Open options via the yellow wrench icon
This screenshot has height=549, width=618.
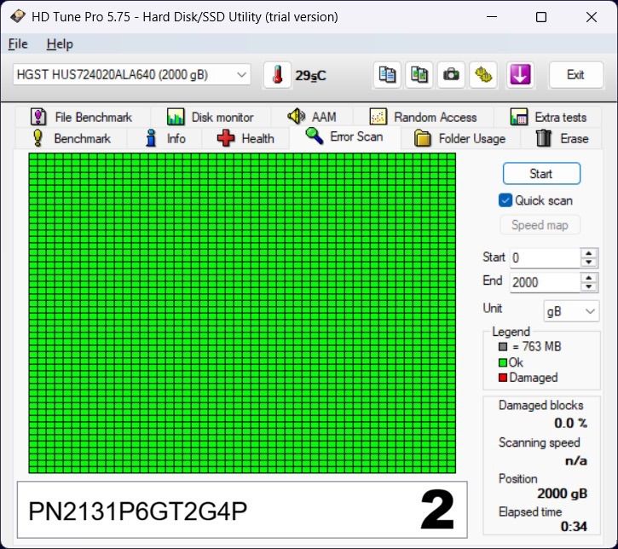tap(483, 75)
